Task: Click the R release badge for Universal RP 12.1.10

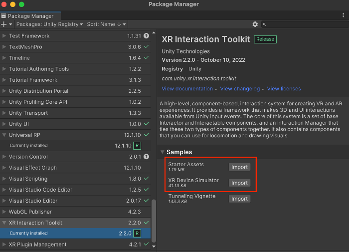Action: pyautogui.click(x=137, y=146)
